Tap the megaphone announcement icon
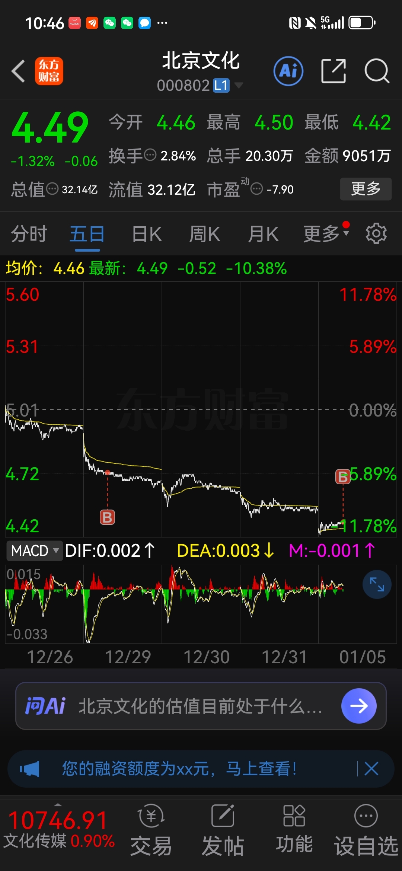 tap(29, 769)
